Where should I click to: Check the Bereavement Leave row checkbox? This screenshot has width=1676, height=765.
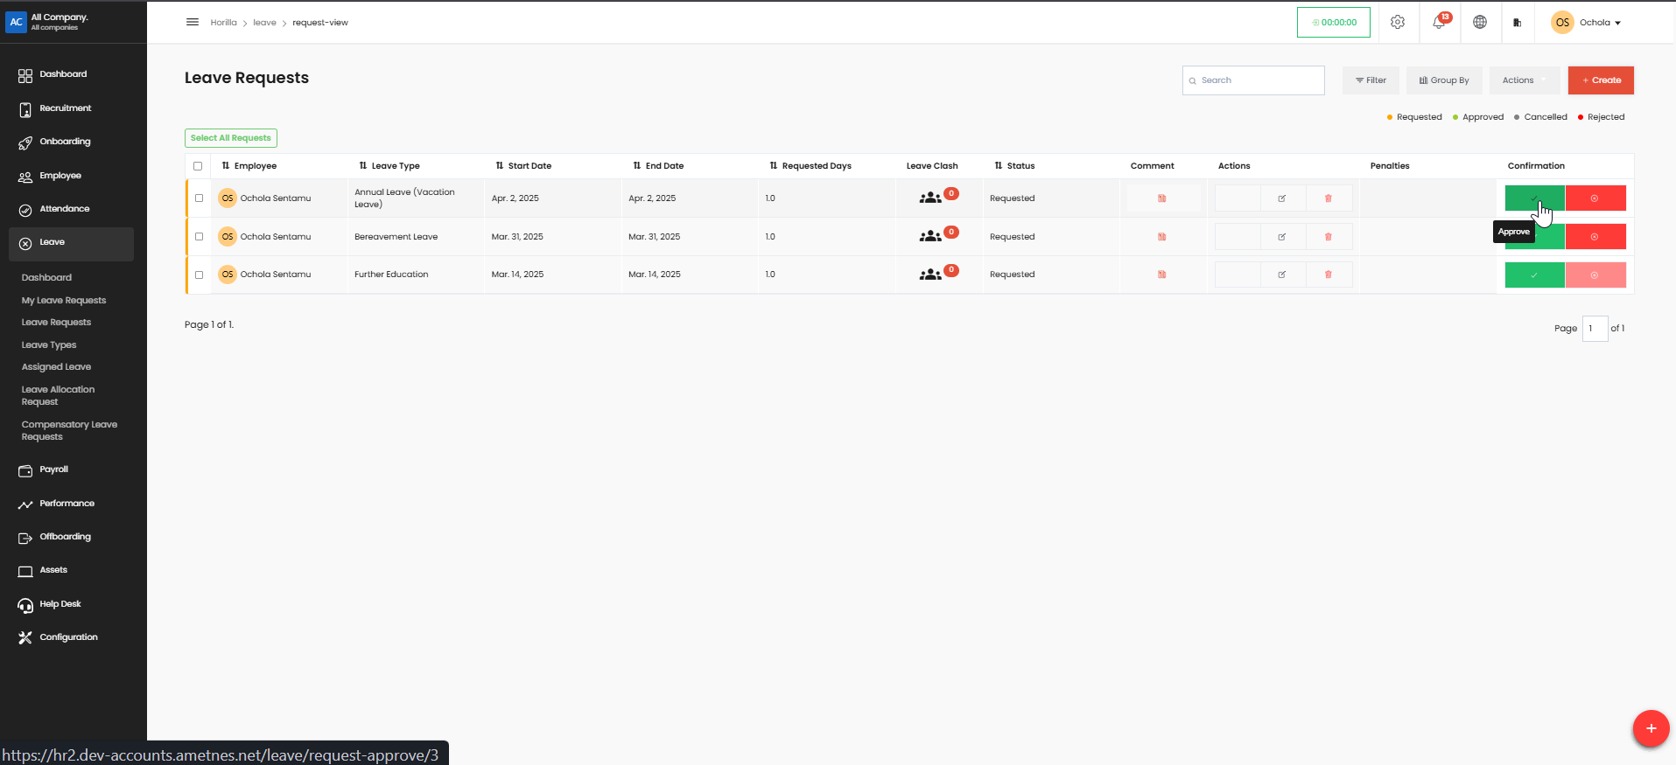coord(200,237)
